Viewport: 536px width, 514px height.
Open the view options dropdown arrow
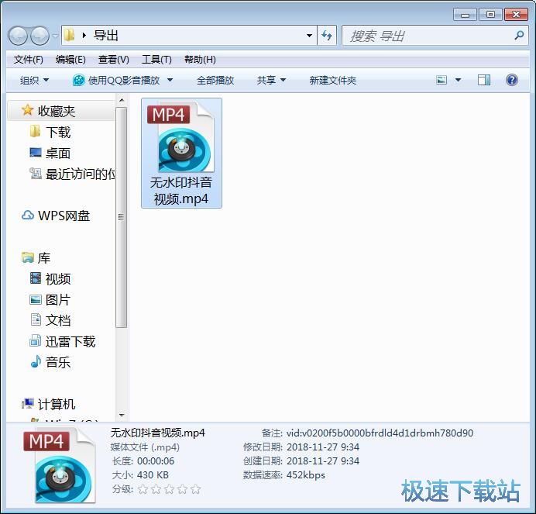pos(458,80)
